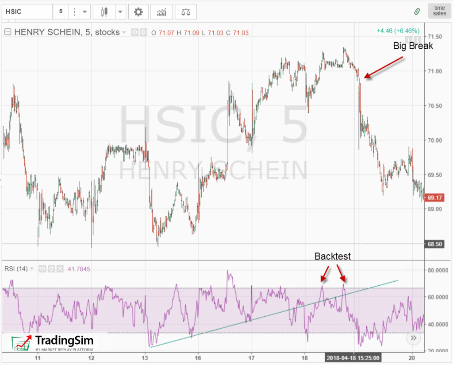Open the chart settings gear
This screenshot has width=453, height=365.
(138, 12)
